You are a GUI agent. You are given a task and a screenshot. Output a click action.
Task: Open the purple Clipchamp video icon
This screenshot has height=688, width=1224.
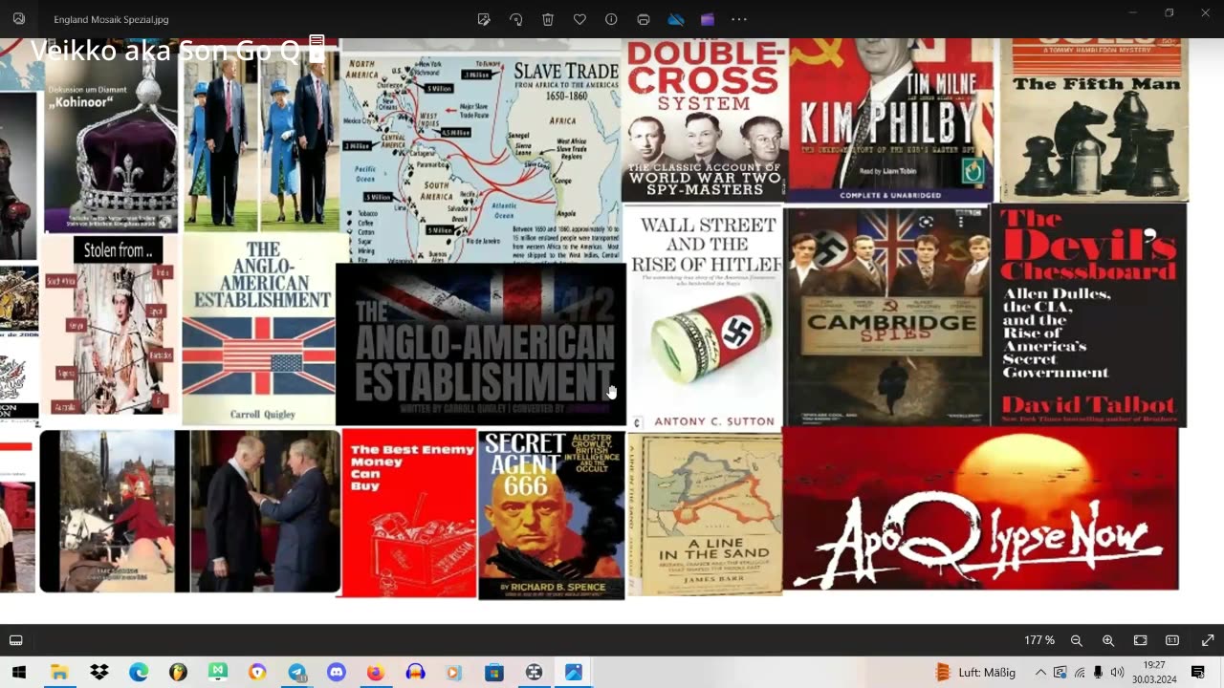[x=708, y=19]
